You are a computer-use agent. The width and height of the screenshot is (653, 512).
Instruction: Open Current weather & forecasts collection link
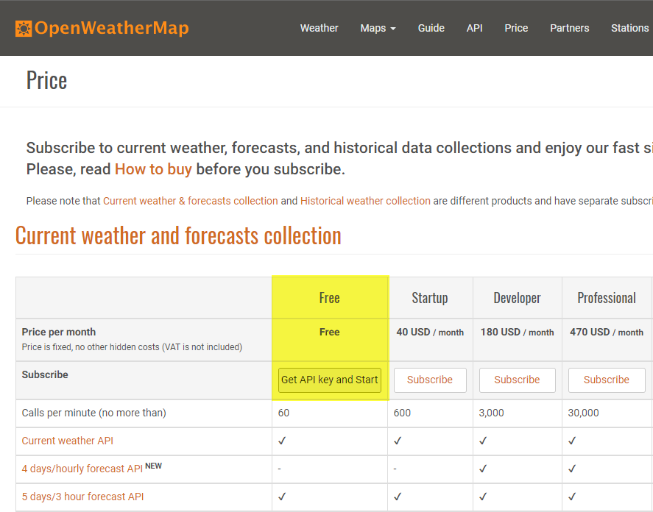click(190, 201)
